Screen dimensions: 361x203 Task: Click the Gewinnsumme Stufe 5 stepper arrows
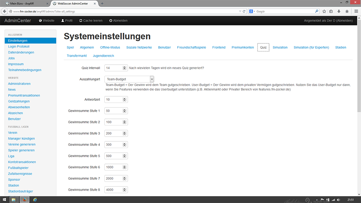[x=125, y=156]
